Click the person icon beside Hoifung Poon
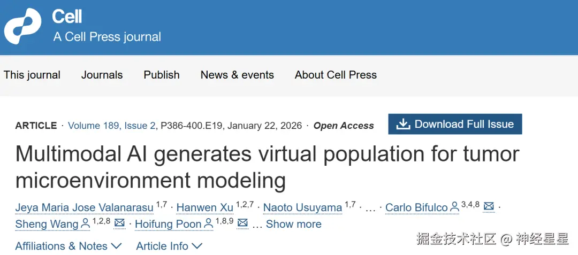Screen dimensions: 578x255 [x=208, y=224]
